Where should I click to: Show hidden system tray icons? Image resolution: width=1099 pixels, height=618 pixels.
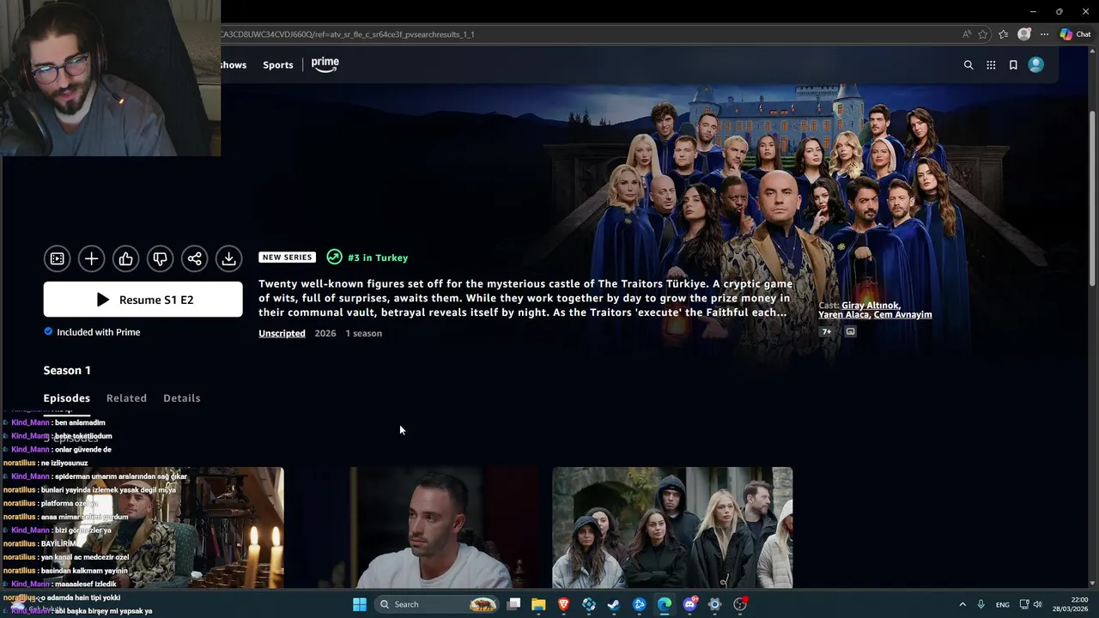[x=962, y=604]
